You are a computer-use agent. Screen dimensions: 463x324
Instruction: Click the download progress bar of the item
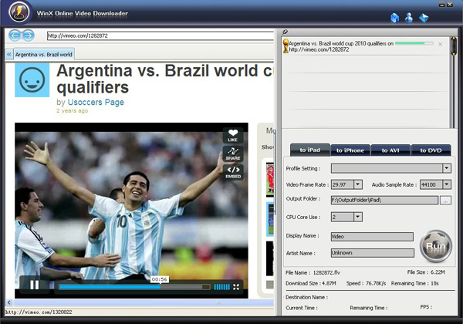click(x=414, y=43)
